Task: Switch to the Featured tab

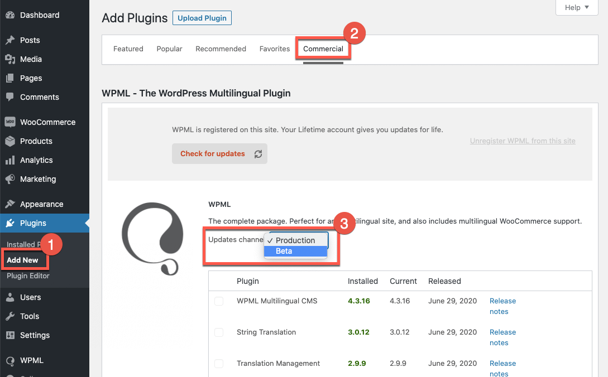Action: coord(128,49)
